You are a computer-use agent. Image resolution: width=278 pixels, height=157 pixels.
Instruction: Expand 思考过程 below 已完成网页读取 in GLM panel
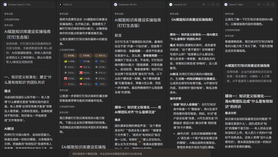(x=65, y=112)
